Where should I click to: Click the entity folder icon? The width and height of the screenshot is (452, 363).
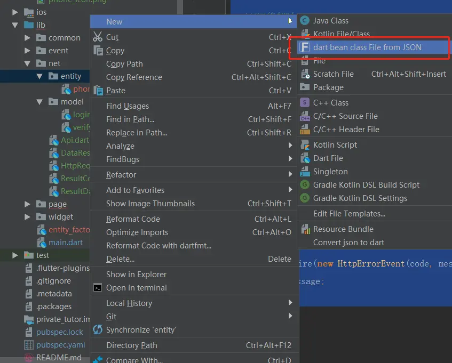(53, 76)
